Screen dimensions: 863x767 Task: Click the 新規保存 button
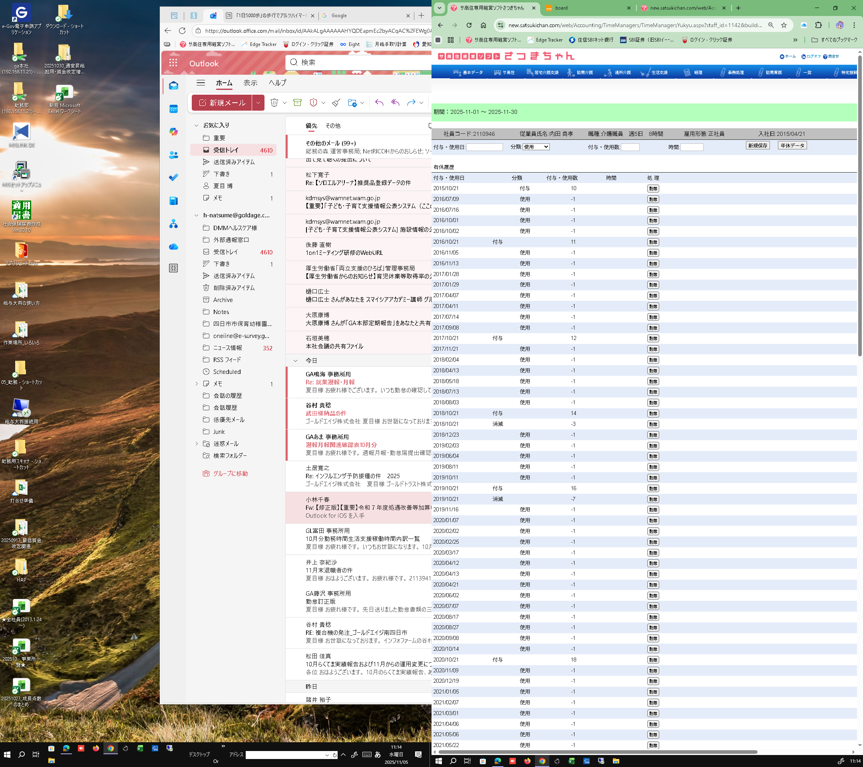point(758,146)
